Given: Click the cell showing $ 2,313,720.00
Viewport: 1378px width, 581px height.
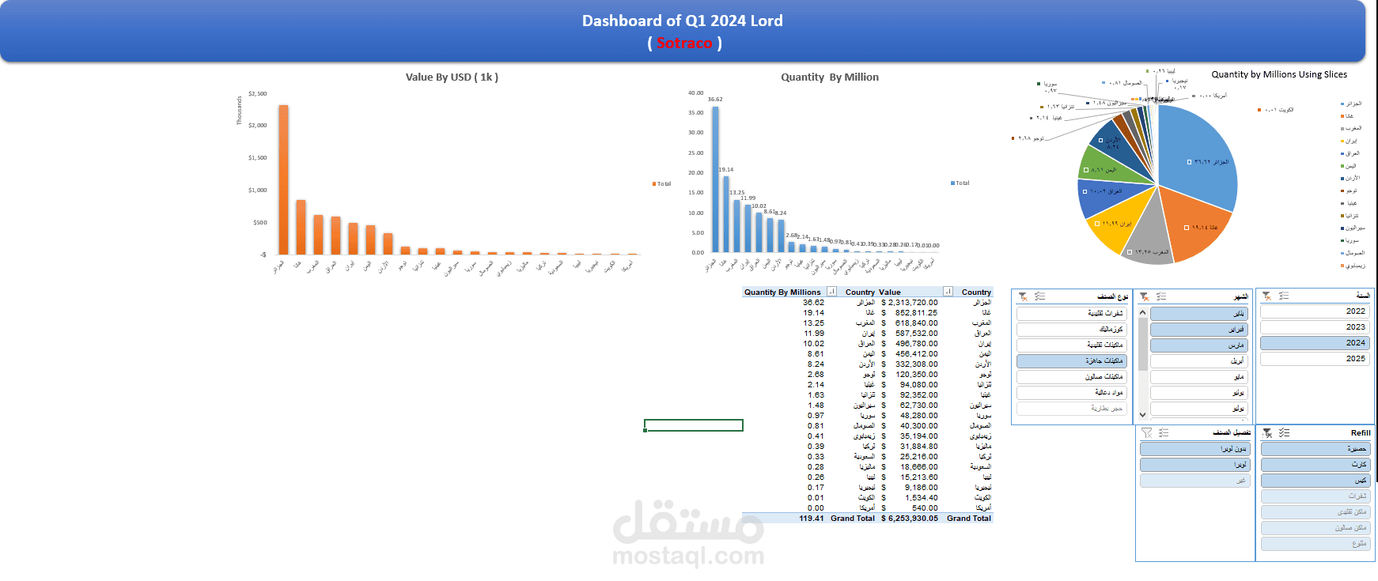Looking at the screenshot, I should [x=910, y=303].
